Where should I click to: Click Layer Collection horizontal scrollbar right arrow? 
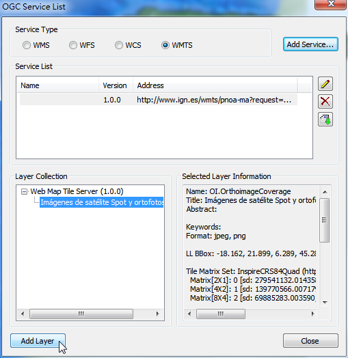click(x=157, y=314)
